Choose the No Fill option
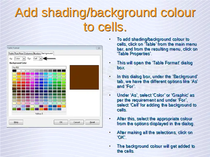 tap(39, 67)
